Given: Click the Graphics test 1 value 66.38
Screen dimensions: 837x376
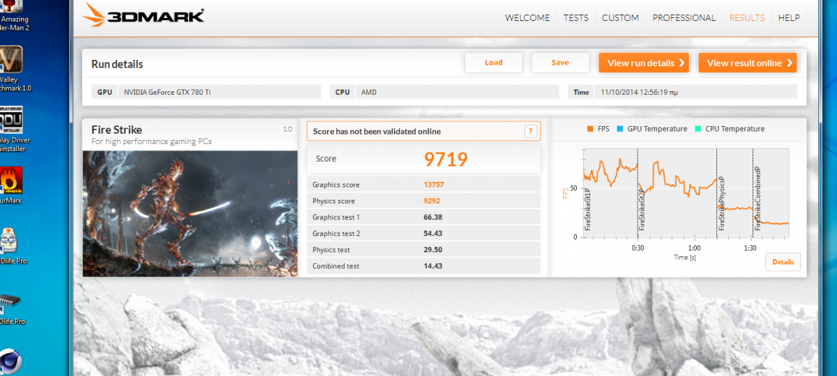Looking at the screenshot, I should coord(433,217).
